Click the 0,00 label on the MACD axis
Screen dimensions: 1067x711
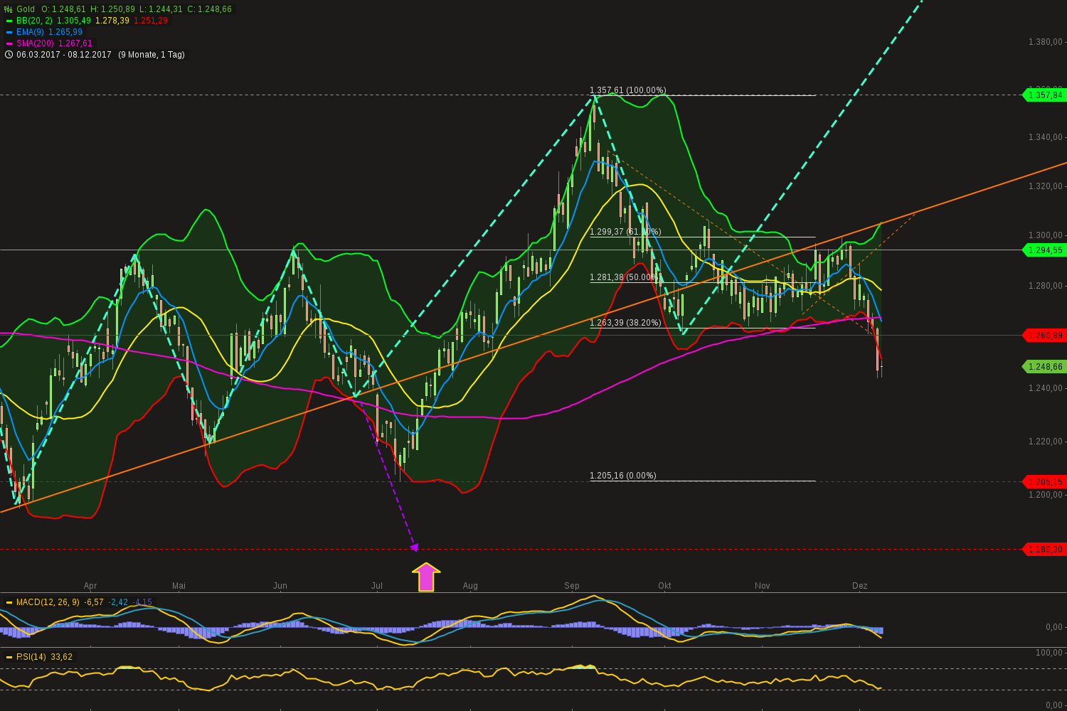(1054, 627)
